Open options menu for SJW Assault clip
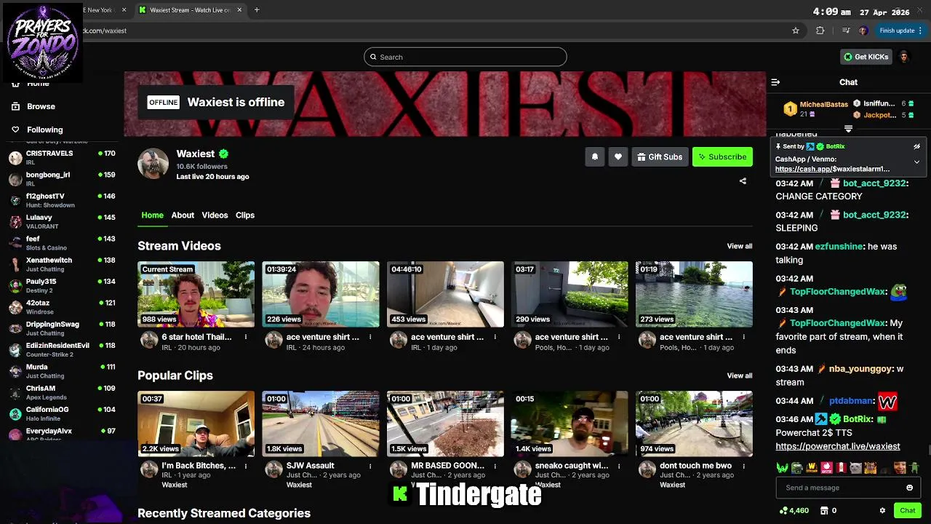The height and width of the screenshot is (524, 931). [x=369, y=466]
